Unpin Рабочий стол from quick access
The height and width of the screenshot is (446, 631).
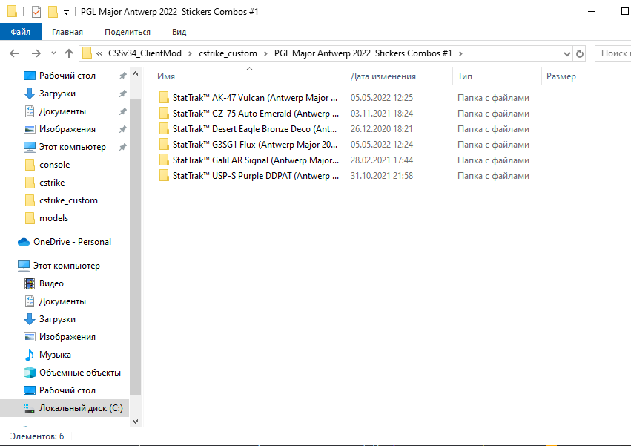[122, 76]
